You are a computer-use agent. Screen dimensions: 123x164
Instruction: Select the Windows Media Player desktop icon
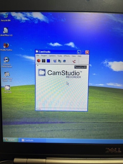(7, 62)
